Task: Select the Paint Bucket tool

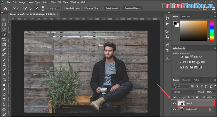Action: [4, 80]
